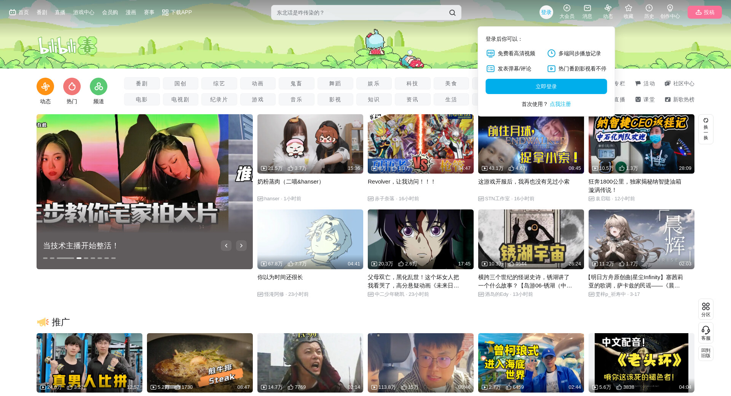
Task: Click the orange 动态 circle icon
Action: click(x=45, y=87)
